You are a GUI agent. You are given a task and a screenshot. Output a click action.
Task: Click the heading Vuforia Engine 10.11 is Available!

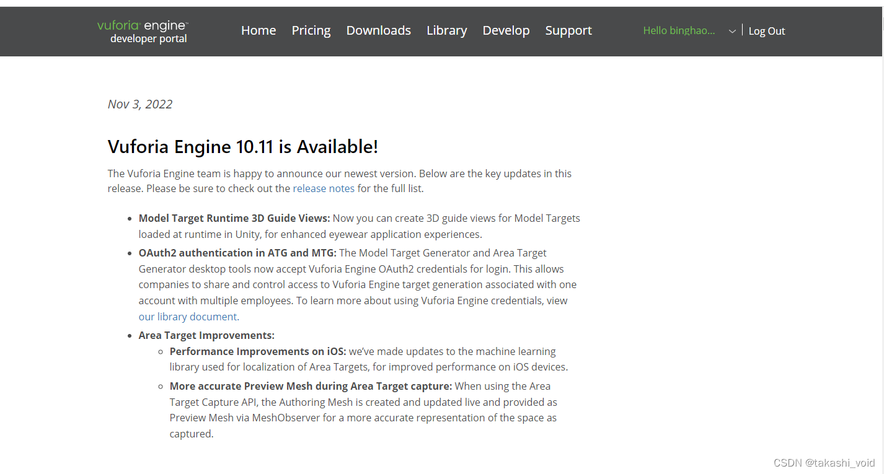pos(243,147)
